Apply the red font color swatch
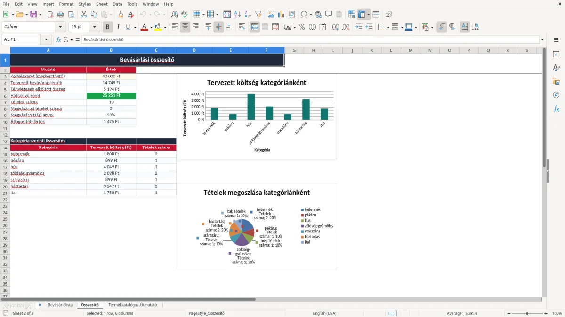The image size is (565, 317). click(x=144, y=27)
